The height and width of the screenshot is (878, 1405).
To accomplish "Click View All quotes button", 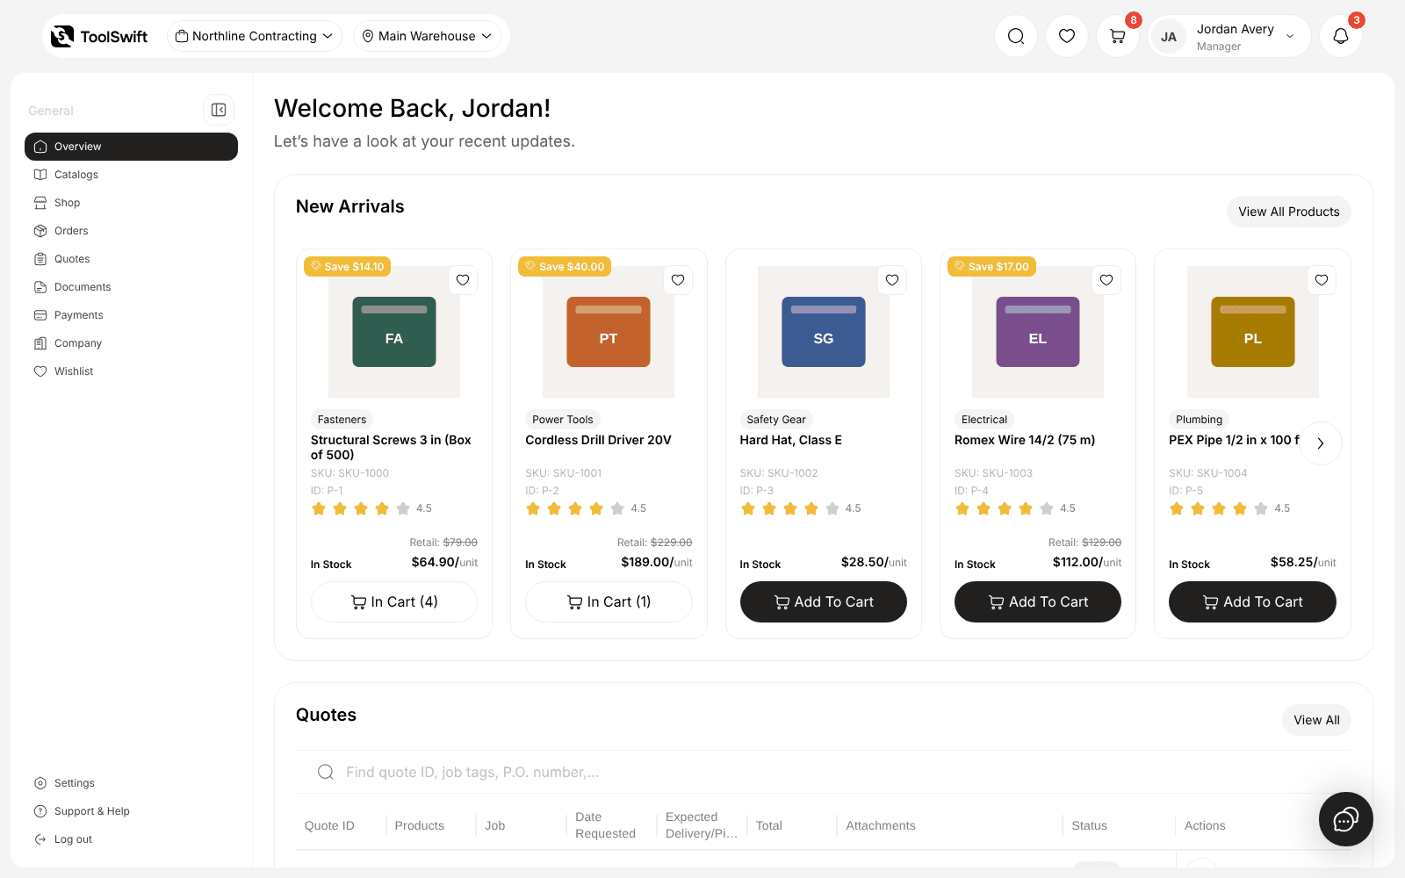I will click(1316, 720).
